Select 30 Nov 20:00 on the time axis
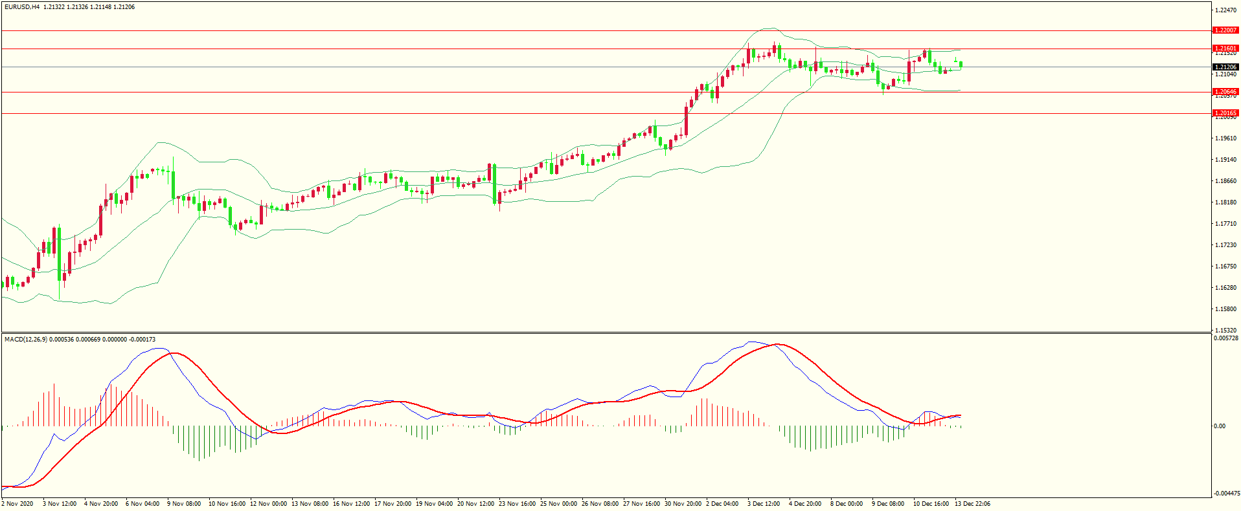The width and height of the screenshot is (1241, 511). pos(683,504)
